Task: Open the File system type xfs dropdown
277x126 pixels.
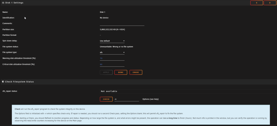Action: [x=112, y=53]
